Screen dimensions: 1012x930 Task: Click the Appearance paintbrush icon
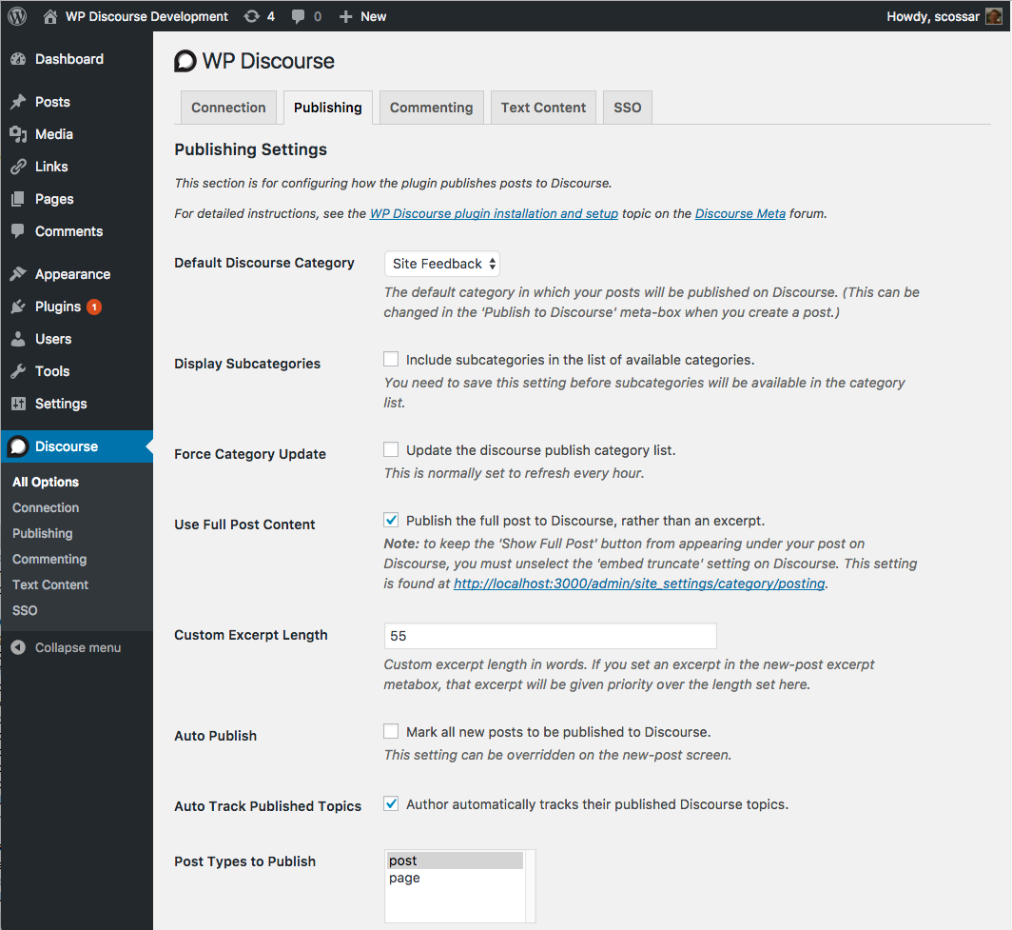point(18,274)
